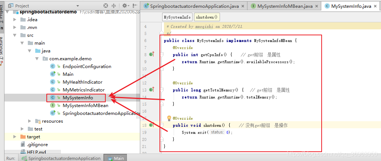Click the .gitignore file icon
381x161 pixels.
click(x=23, y=144)
